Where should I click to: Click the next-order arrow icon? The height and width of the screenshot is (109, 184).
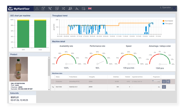53,87
